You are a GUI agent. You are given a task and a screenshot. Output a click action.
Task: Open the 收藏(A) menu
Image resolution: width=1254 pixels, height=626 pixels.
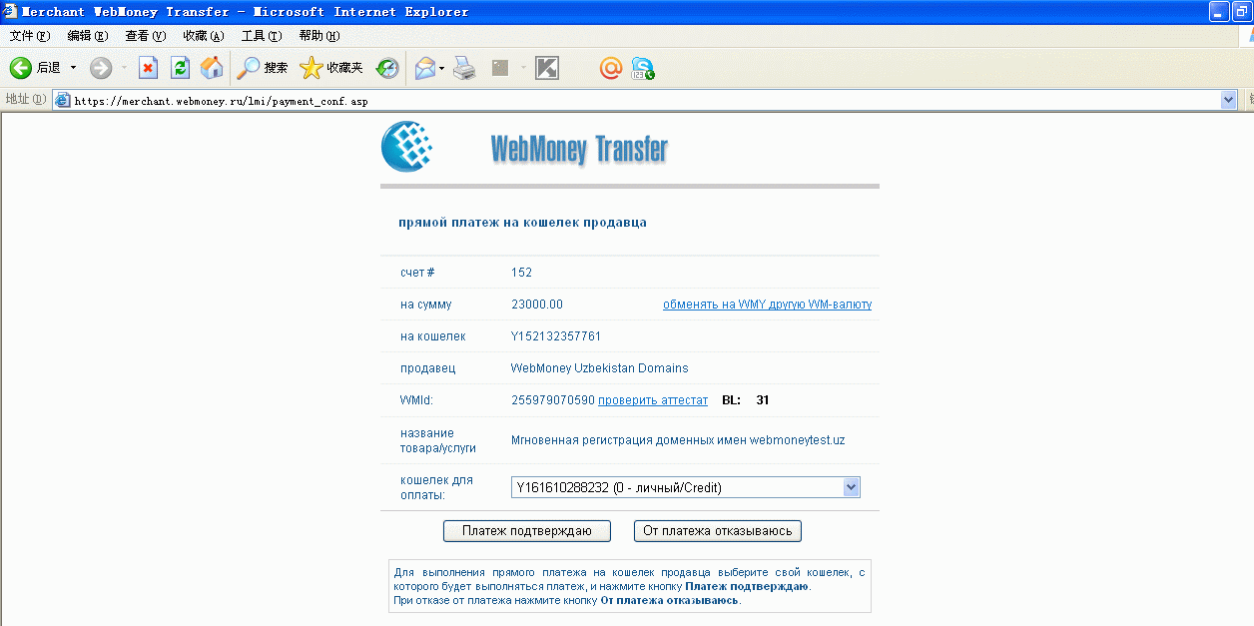pos(203,36)
